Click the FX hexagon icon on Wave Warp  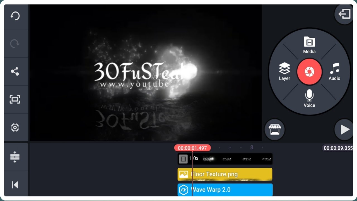(x=184, y=190)
